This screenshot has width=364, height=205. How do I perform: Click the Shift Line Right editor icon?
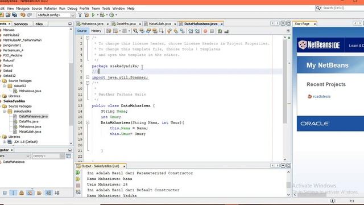pyautogui.click(x=197, y=31)
